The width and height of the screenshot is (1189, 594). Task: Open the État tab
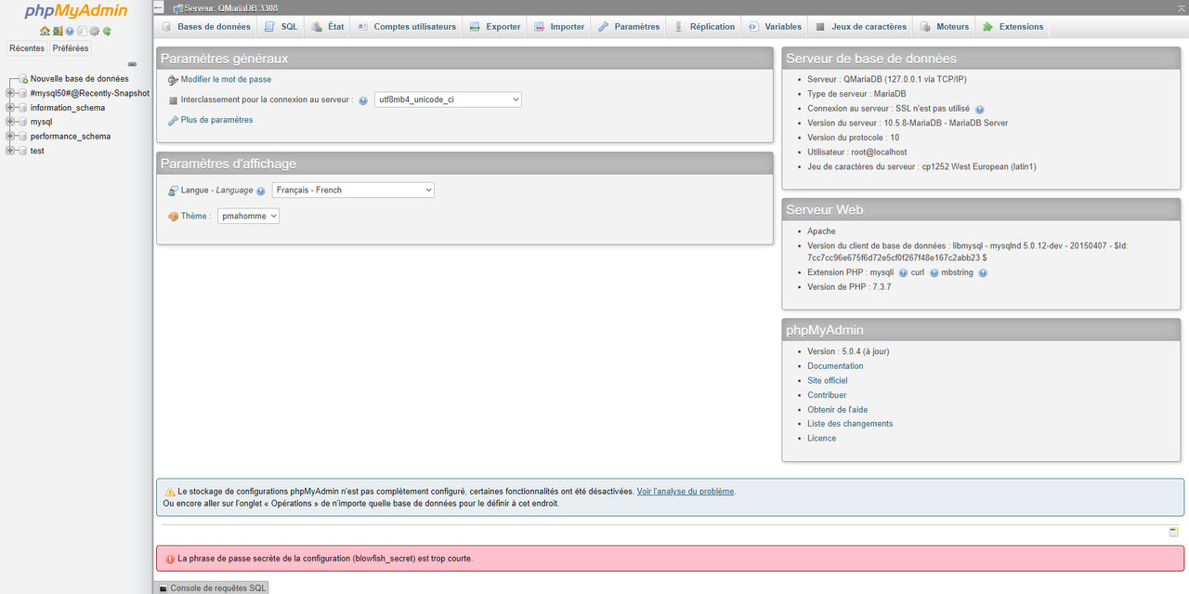pos(327,27)
